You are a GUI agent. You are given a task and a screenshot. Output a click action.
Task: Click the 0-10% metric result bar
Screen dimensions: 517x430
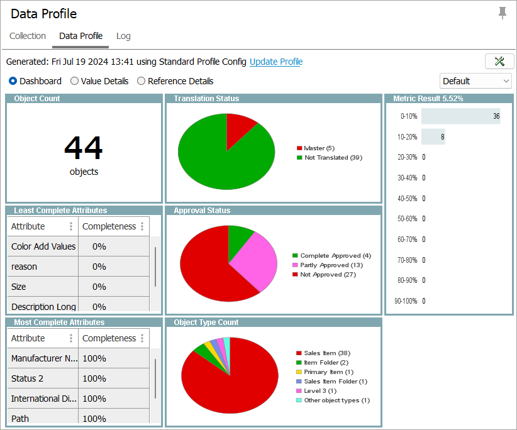tap(460, 116)
